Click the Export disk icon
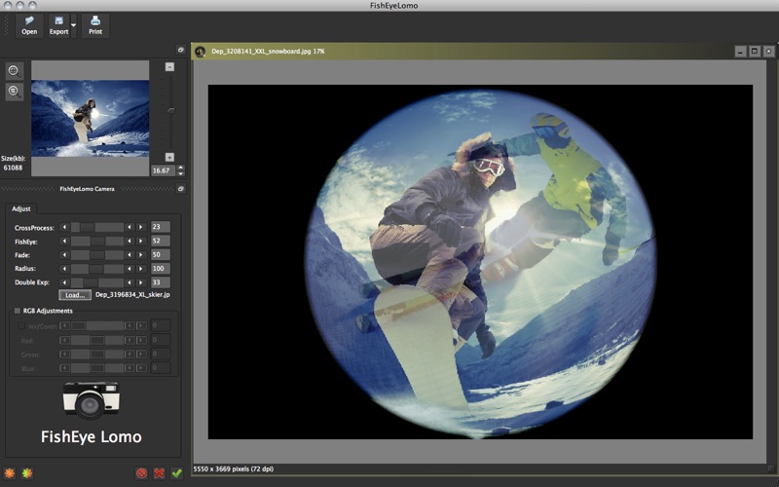The image size is (779, 487). tap(59, 20)
